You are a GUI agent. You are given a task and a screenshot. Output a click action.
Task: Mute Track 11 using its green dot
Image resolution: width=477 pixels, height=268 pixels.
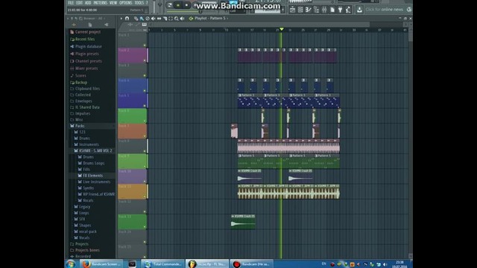[x=145, y=197]
